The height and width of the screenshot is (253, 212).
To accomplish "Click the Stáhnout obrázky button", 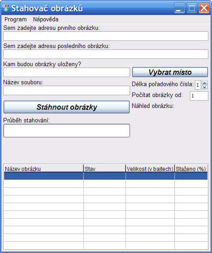I will [x=67, y=107].
